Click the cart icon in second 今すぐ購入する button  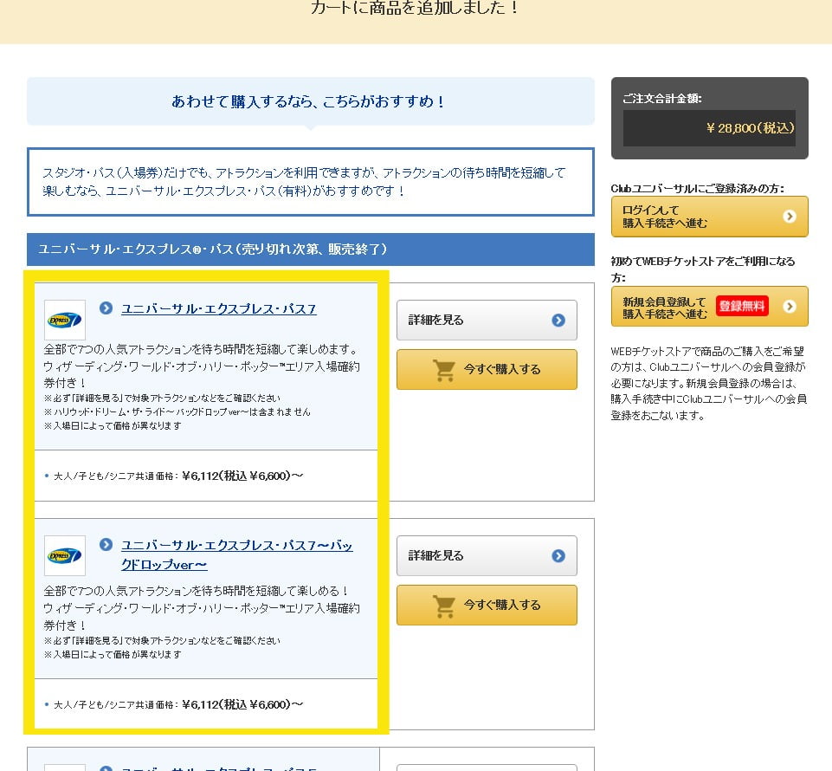(x=444, y=606)
